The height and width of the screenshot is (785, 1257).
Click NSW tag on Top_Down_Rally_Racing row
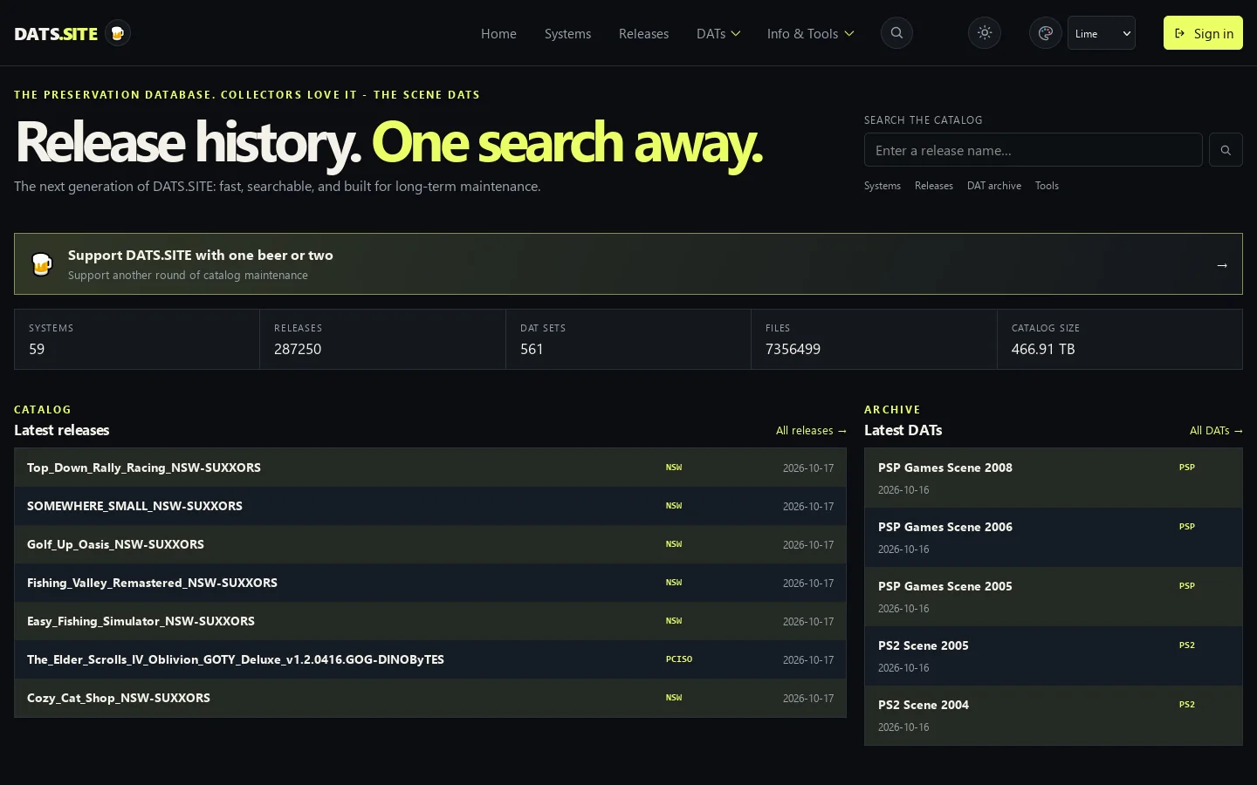pos(674,468)
